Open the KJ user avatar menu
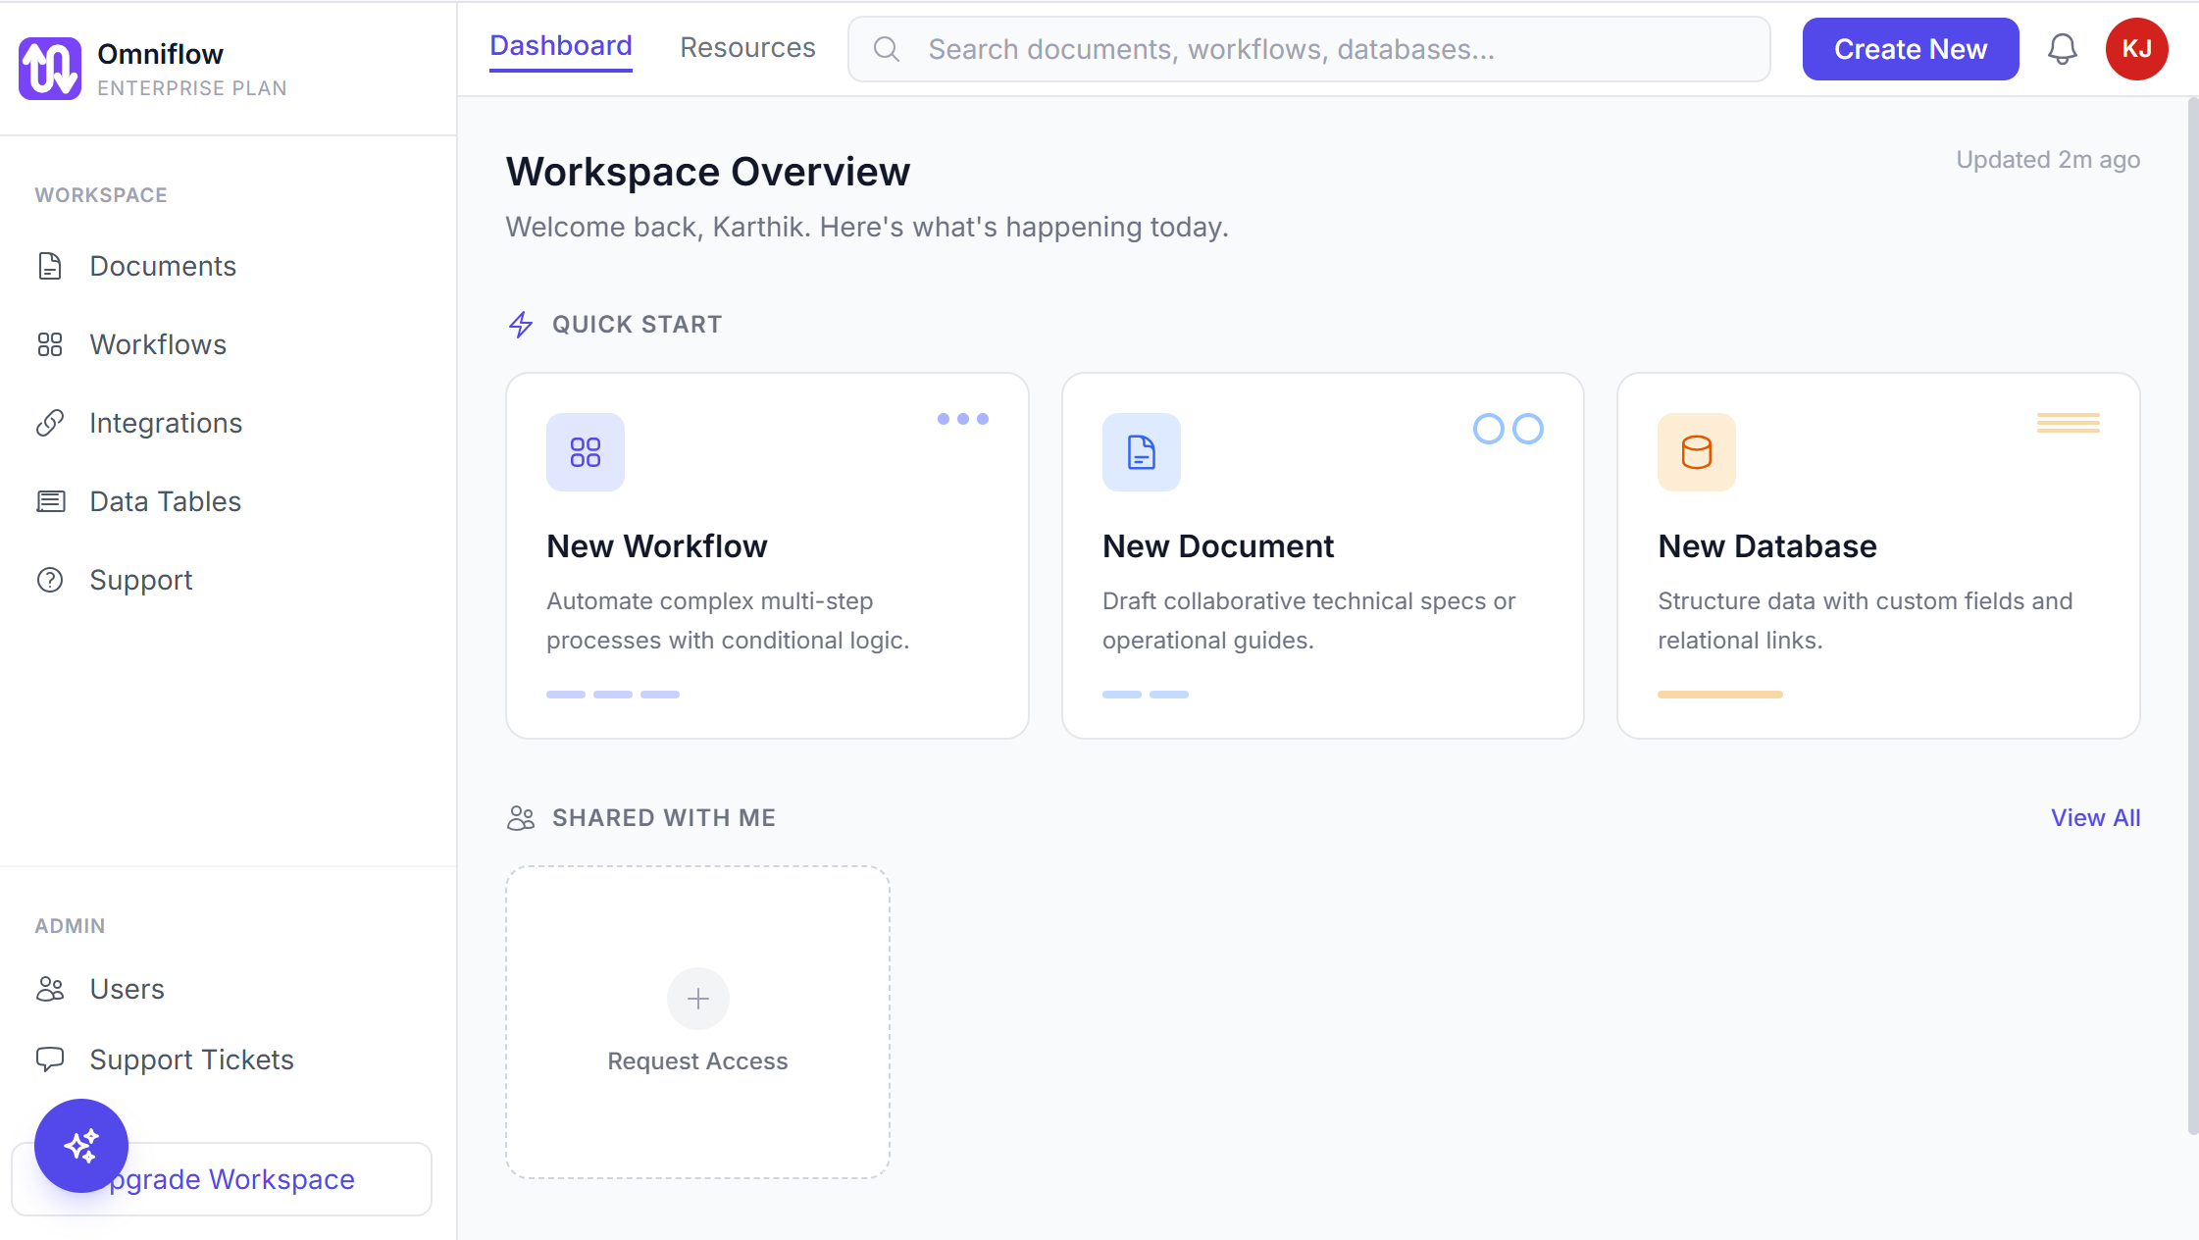 click(2136, 49)
